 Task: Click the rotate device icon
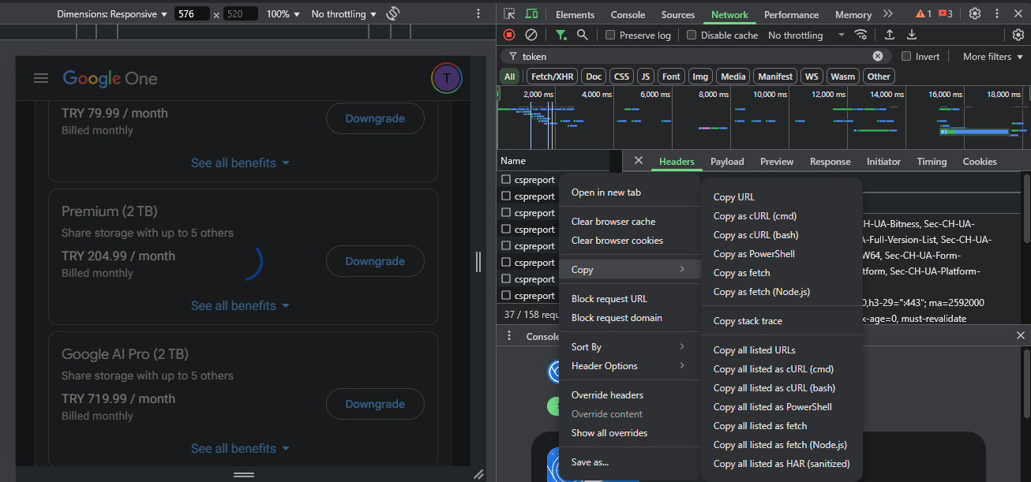pos(393,14)
